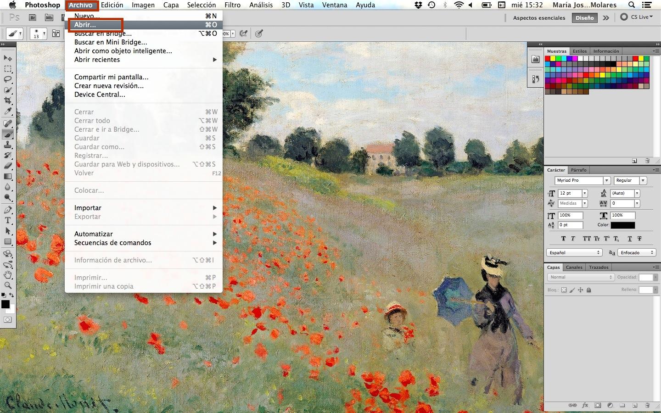This screenshot has height=413, width=661.
Task: Open the 12 pt font size dropdown
Action: (x=585, y=193)
